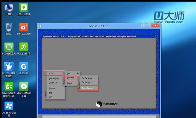Select Partition in the Action submenu

tap(71, 78)
